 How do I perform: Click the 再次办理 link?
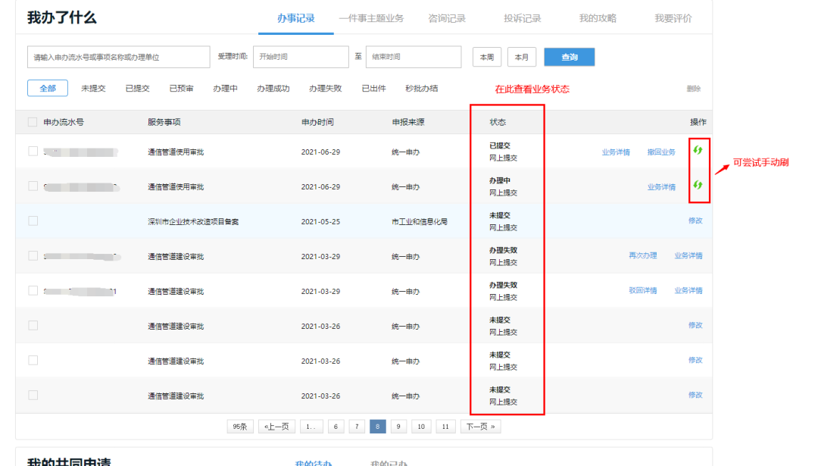[x=643, y=255]
